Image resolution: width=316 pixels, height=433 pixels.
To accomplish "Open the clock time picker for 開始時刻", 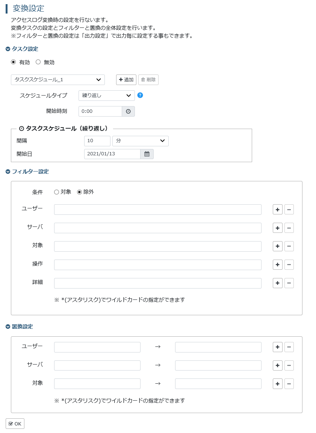I will [128, 111].
